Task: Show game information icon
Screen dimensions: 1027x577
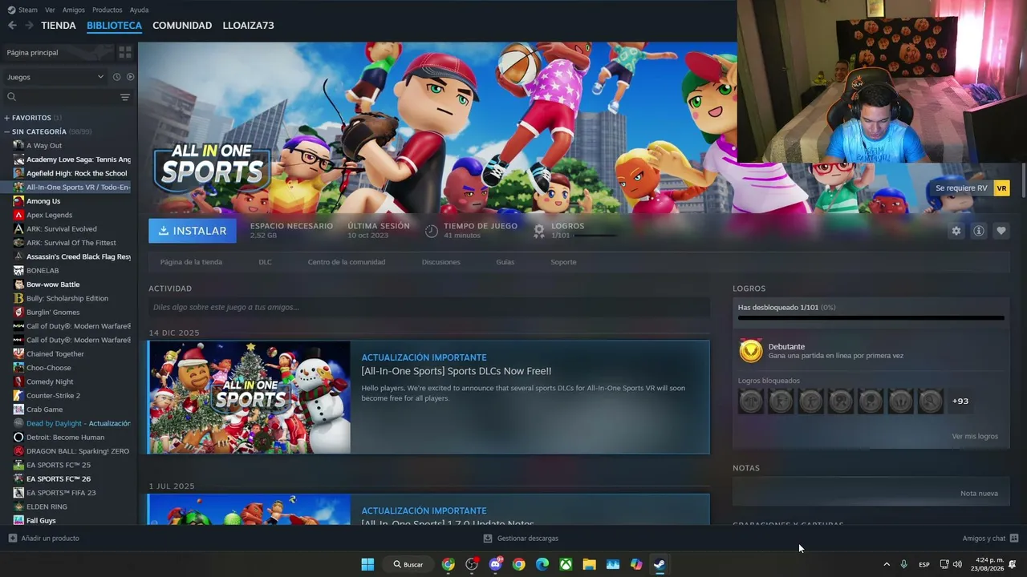Action: (x=979, y=231)
